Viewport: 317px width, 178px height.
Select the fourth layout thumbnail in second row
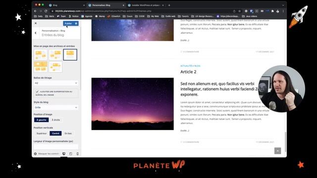click(x=41, y=67)
